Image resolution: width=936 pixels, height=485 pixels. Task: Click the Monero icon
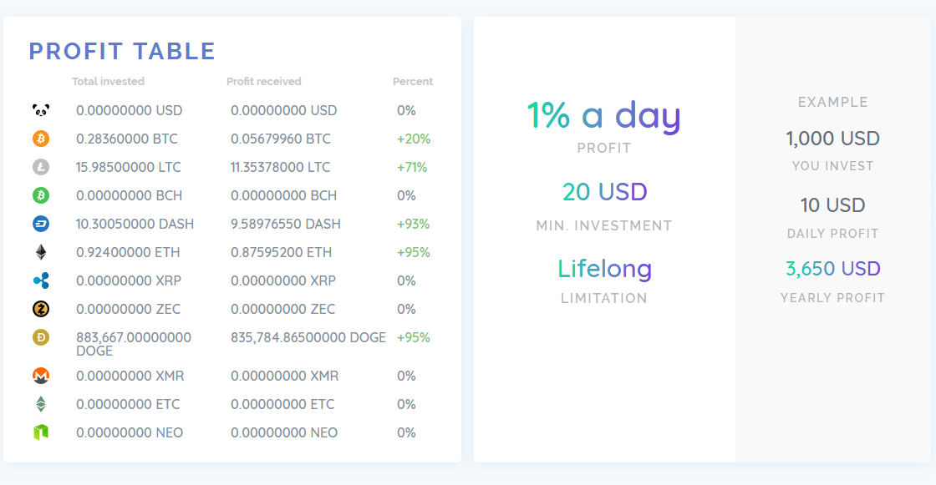[x=41, y=376]
